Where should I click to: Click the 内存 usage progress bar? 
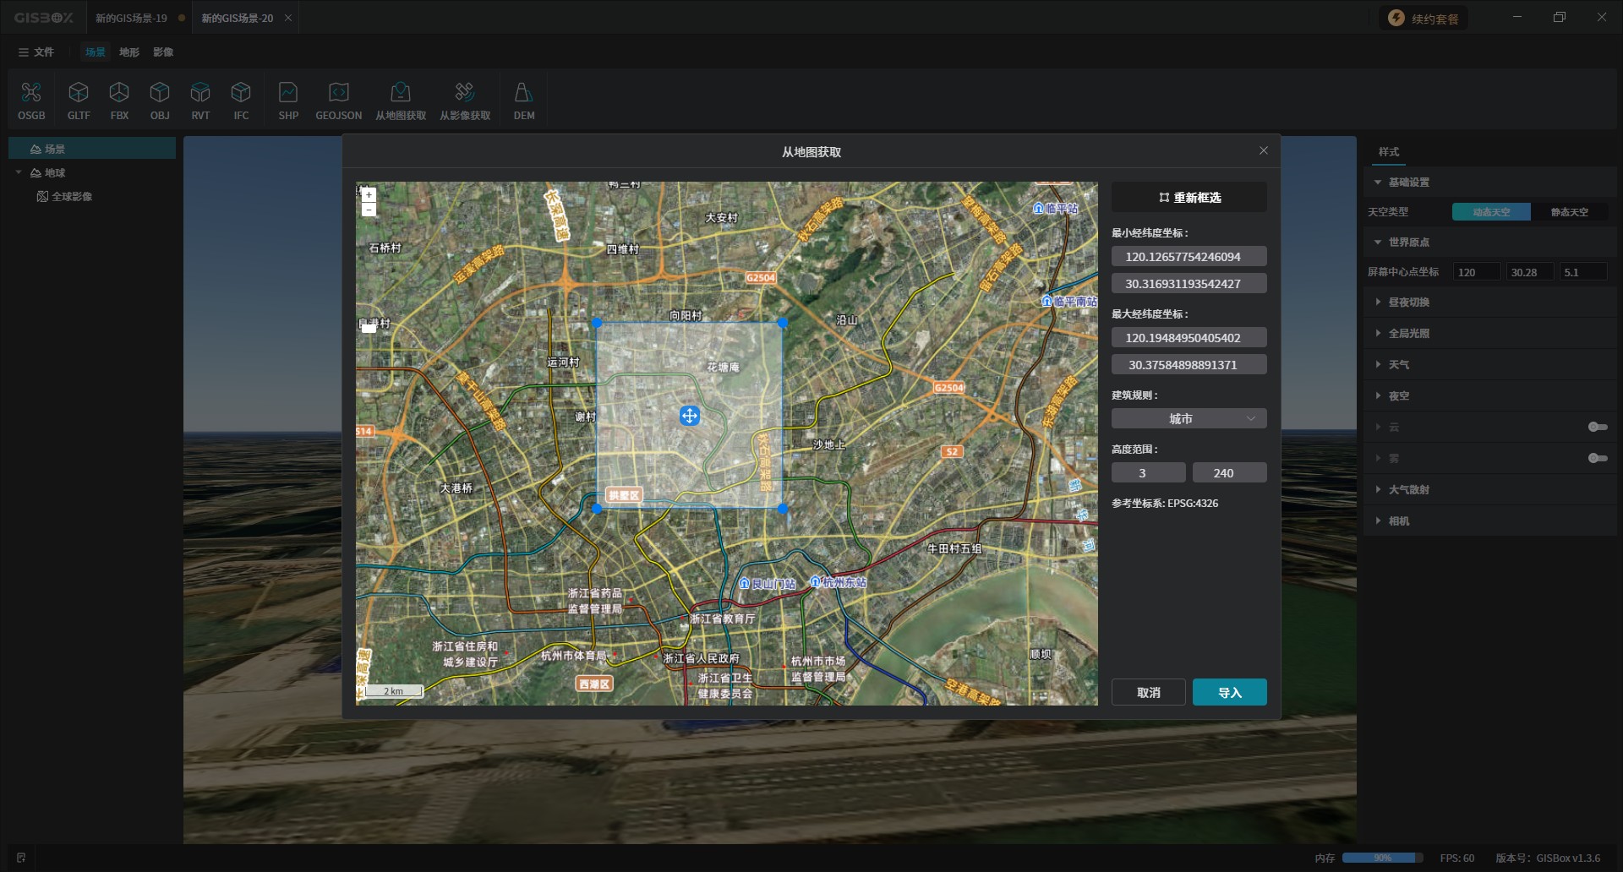[x=1382, y=858]
